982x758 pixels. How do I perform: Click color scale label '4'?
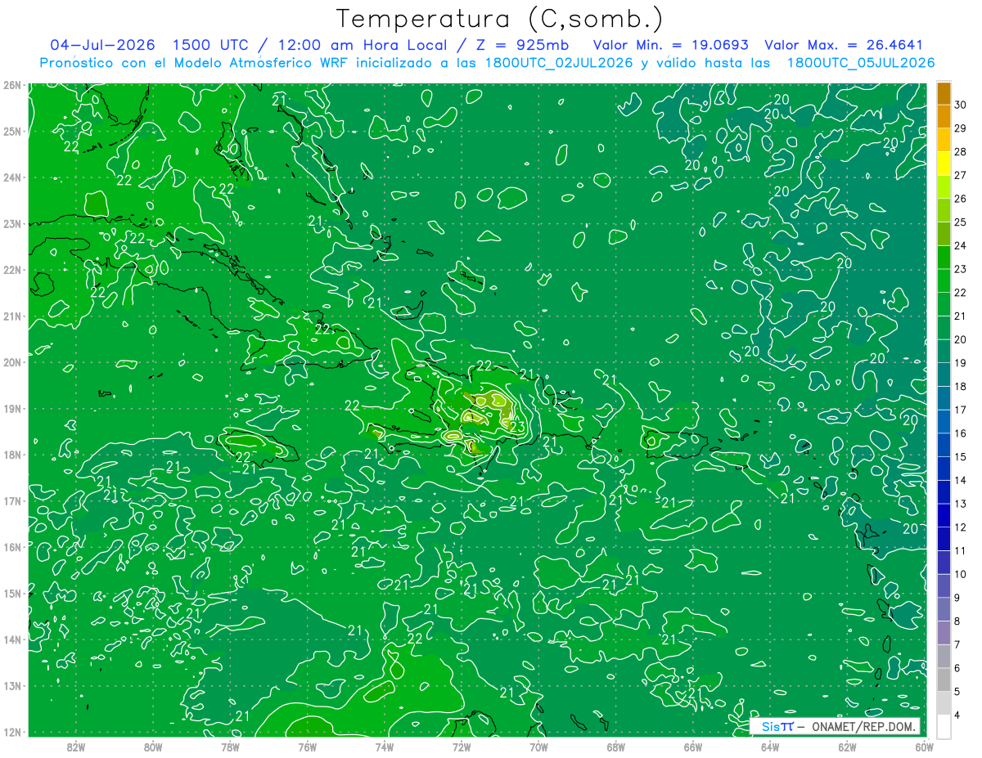[x=957, y=715]
